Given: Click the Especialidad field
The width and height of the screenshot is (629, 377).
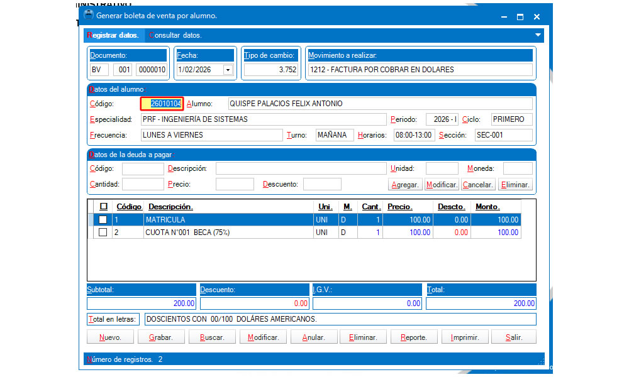Looking at the screenshot, I should point(263,119).
